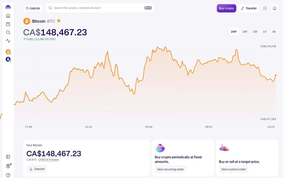
Task: Select the Bitcoin asset icon in sidebar
Action: coord(8,52)
